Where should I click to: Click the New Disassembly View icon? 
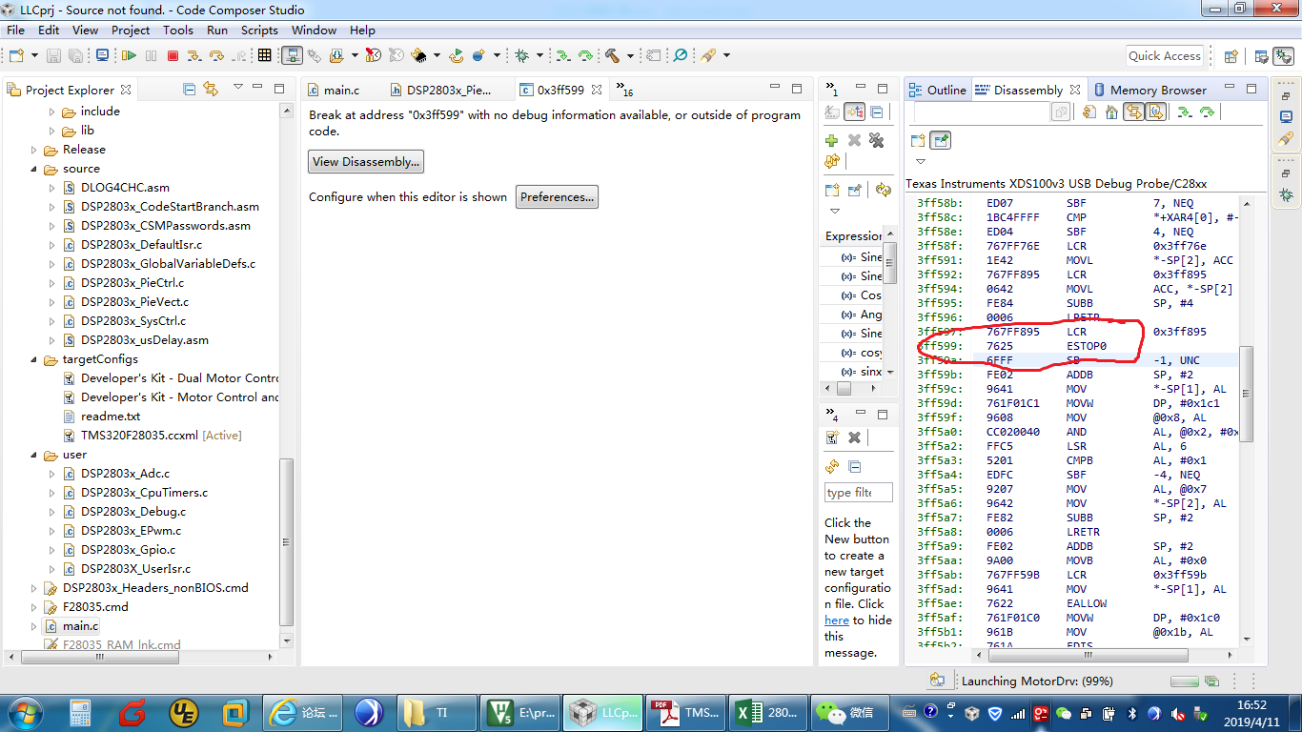point(918,140)
